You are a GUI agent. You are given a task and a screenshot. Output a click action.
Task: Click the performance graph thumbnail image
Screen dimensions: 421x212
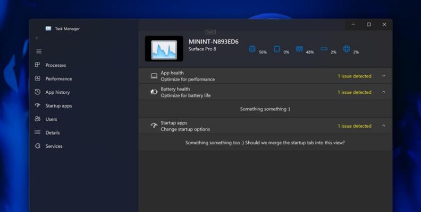[x=164, y=49]
